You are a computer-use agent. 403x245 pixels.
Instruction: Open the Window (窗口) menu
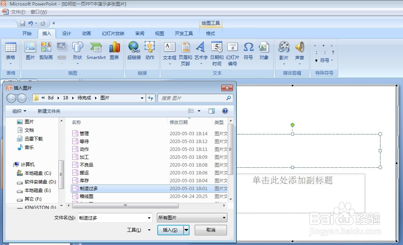39,12
